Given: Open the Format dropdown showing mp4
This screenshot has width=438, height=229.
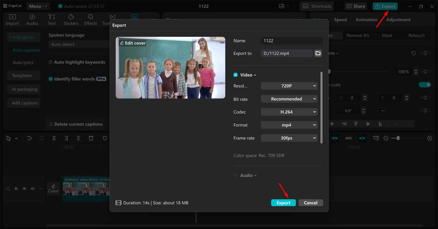Looking at the screenshot, I should [289, 125].
